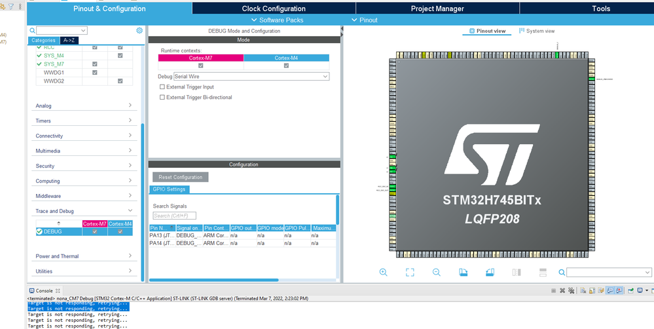Viewport: 654px width, 329px height.
Task: Open the peripheral search dropdown in the left panel
Action: click(x=83, y=31)
